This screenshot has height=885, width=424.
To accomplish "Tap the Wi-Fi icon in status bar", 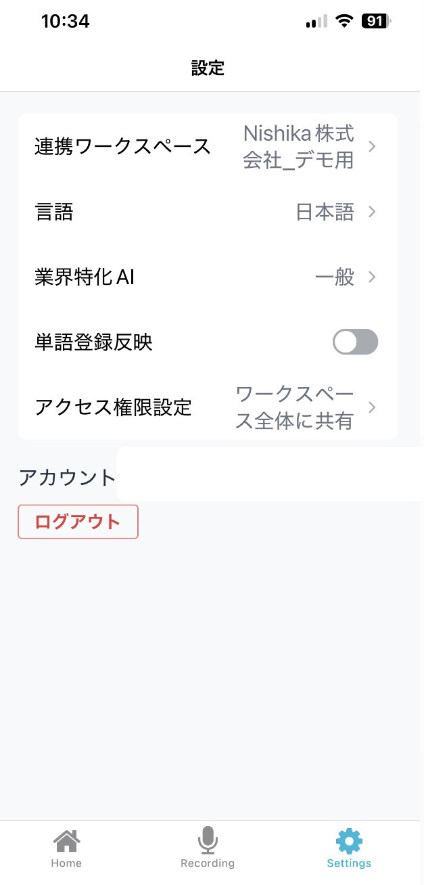I will (345, 22).
